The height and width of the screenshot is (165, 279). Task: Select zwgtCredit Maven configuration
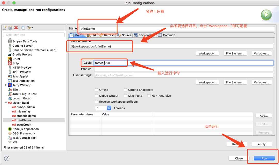pyautogui.click(x=21, y=125)
